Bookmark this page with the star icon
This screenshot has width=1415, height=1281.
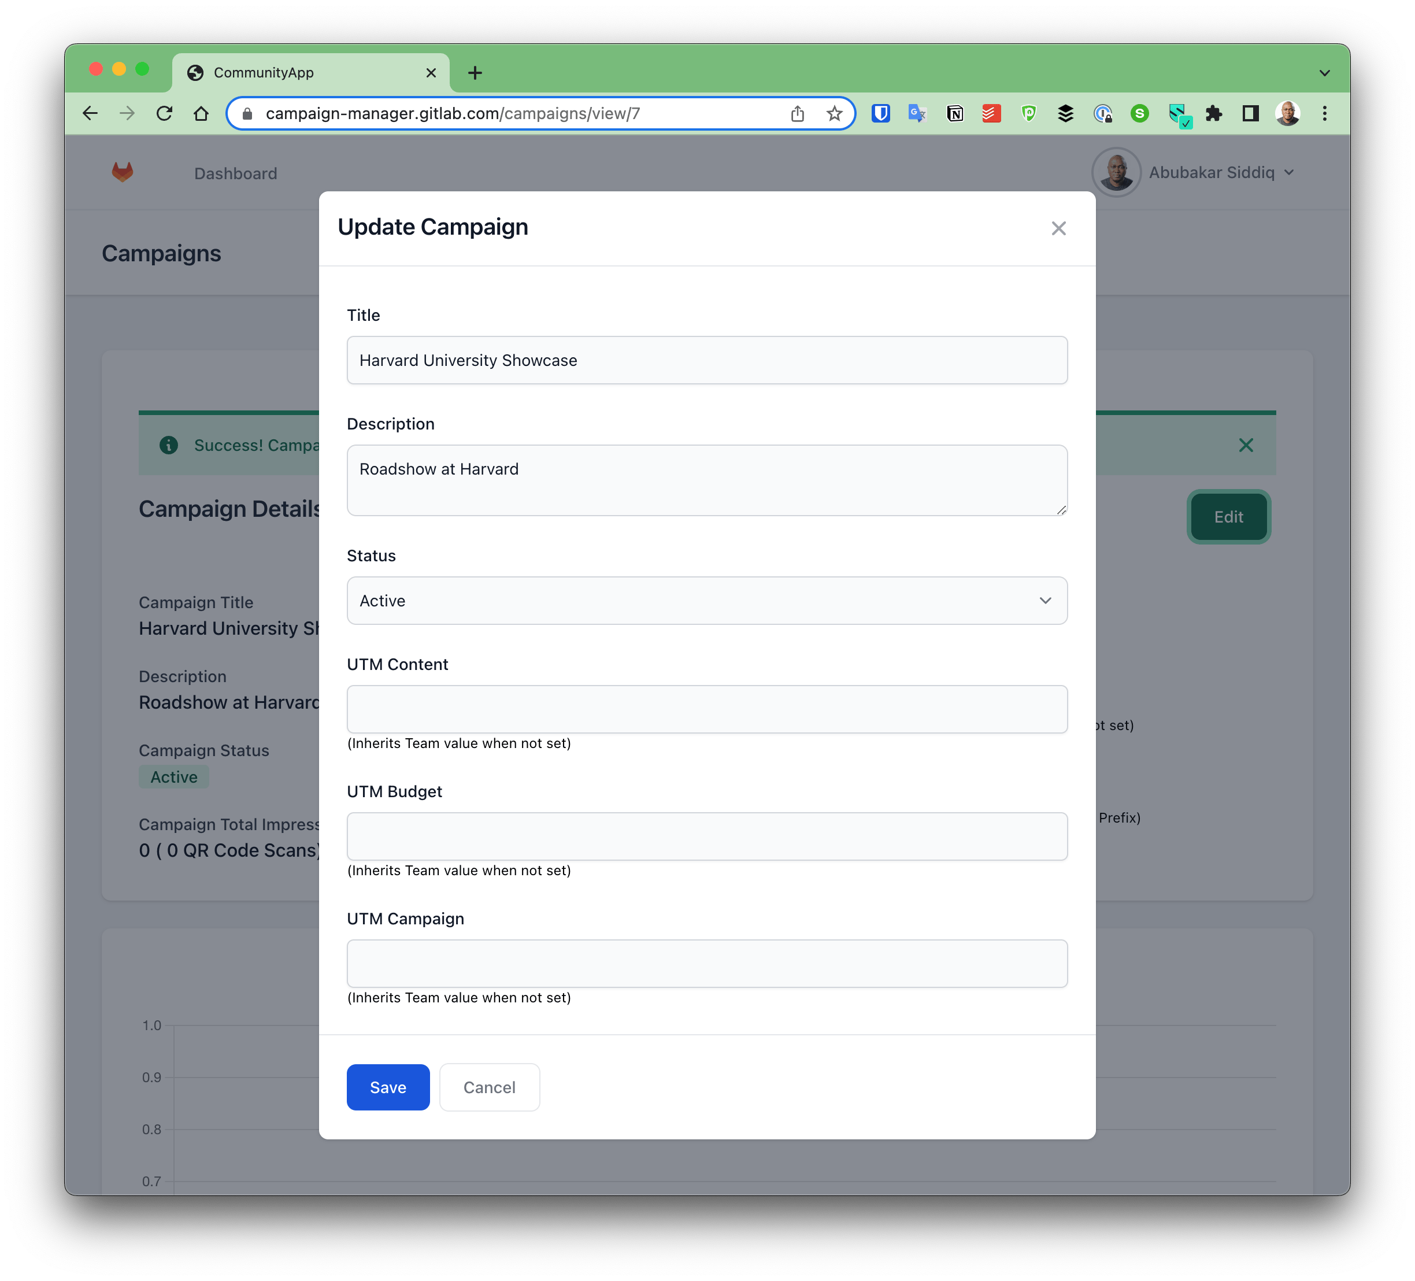click(x=834, y=113)
